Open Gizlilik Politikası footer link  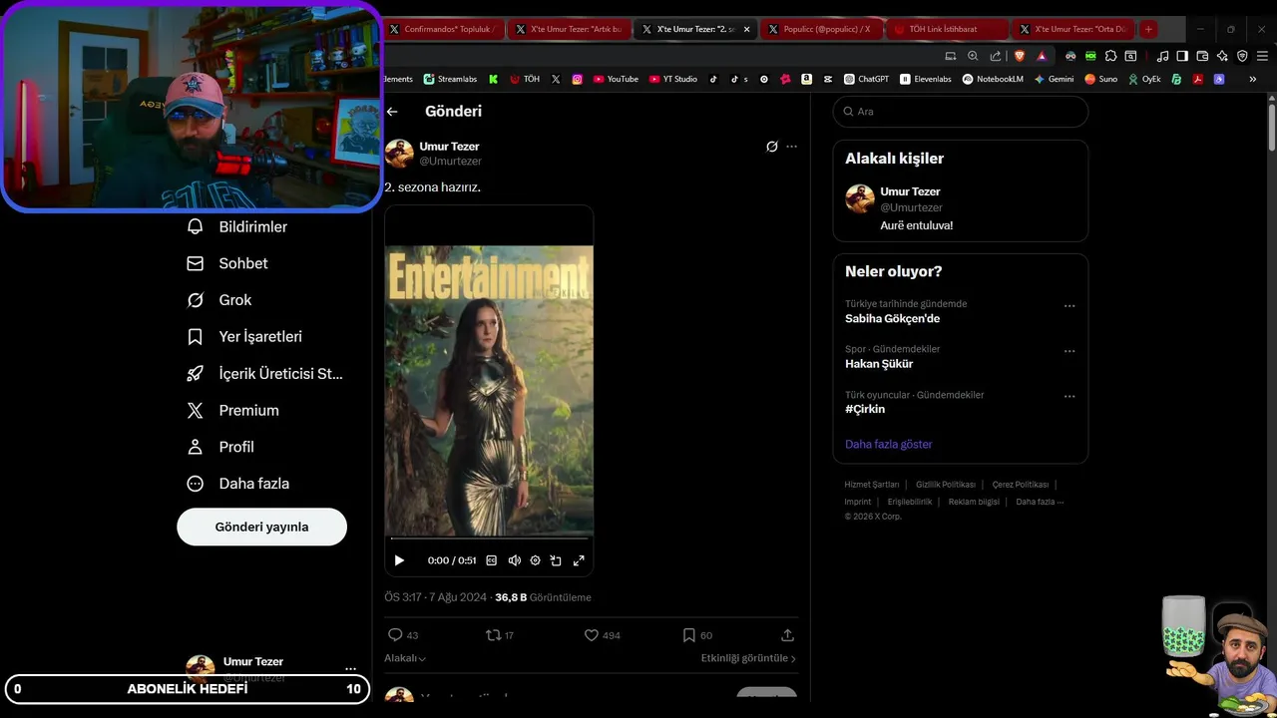(946, 485)
